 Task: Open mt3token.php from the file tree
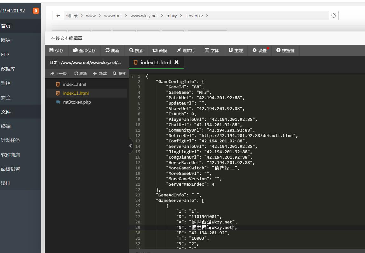[x=77, y=102]
